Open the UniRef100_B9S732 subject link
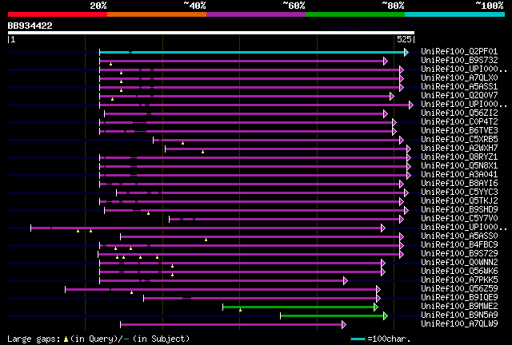Screen dimensions: 512x345 tap(459, 61)
